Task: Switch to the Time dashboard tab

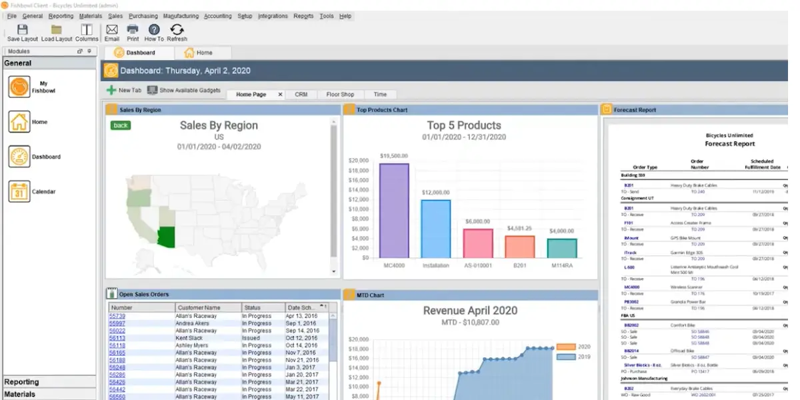Action: (380, 95)
